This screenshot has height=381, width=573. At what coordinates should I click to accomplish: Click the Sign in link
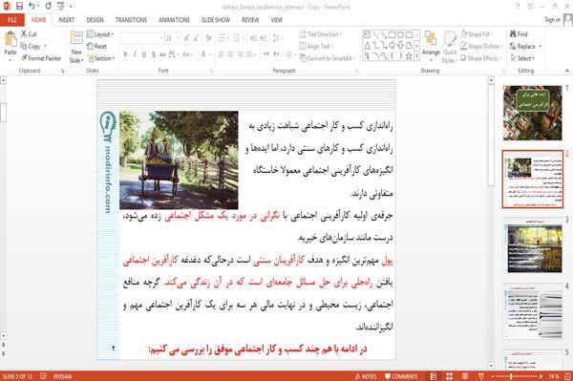[x=552, y=20]
